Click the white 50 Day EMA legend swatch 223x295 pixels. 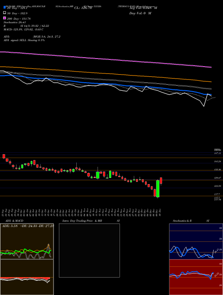click(x=4, y=13)
